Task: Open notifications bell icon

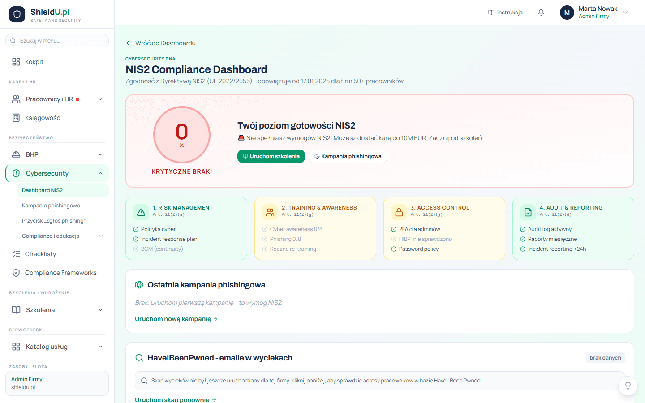Action: tap(541, 13)
